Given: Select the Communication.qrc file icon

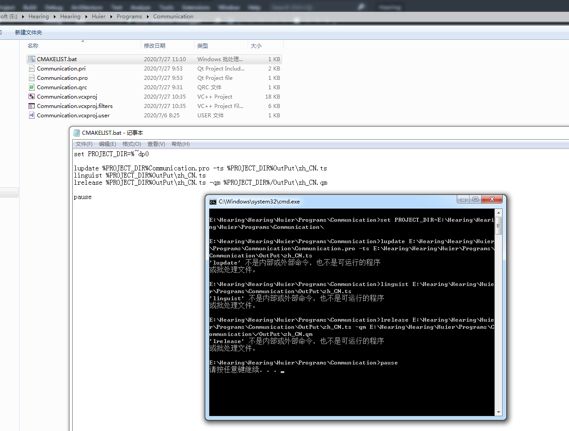Looking at the screenshot, I should coord(32,87).
